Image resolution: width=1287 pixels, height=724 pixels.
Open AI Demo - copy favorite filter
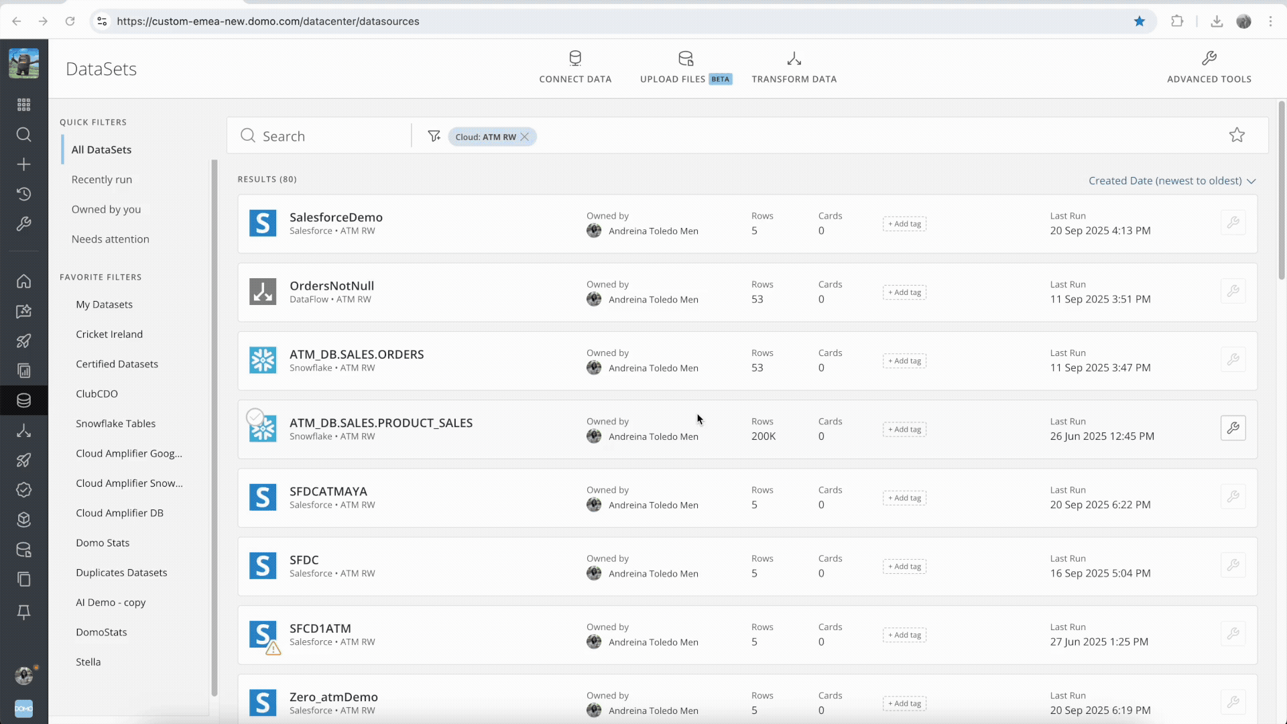tap(111, 602)
